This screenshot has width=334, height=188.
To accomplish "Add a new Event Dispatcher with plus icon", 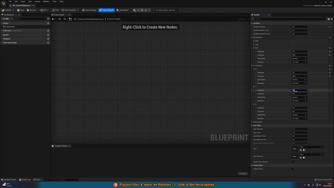I will pos(48,43).
